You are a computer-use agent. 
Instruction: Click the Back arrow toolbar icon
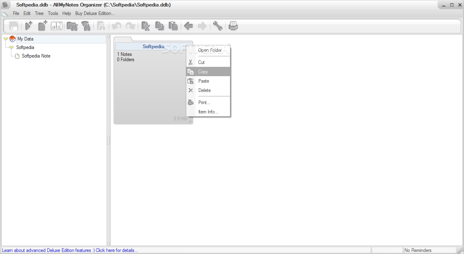click(x=189, y=26)
